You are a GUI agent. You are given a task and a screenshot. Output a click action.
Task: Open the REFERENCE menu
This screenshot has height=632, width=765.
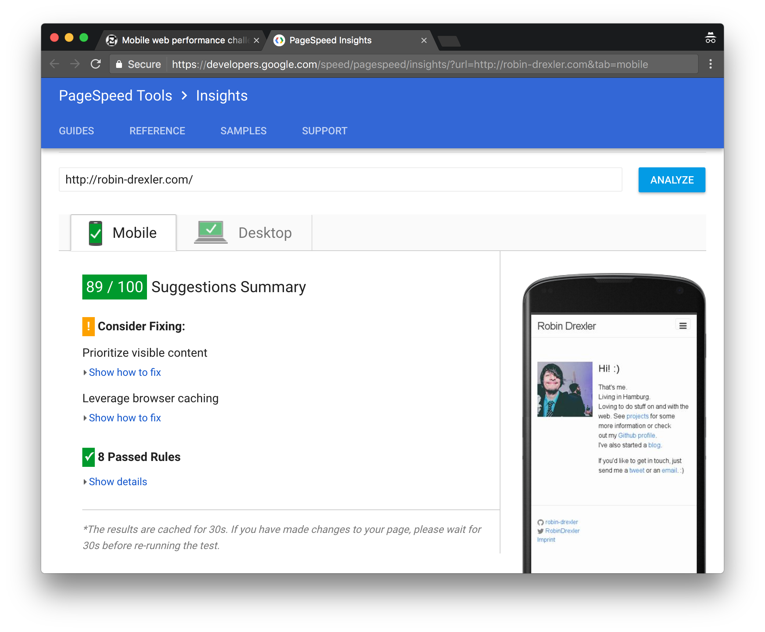click(x=157, y=131)
